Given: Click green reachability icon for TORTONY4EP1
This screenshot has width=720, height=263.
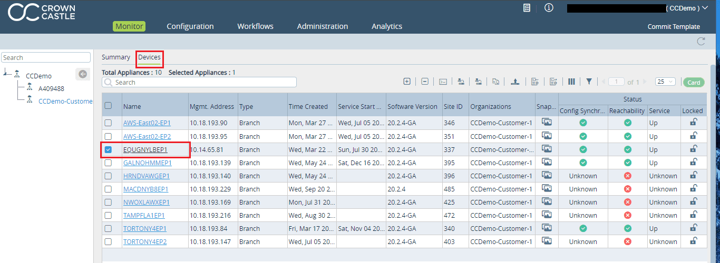Looking at the screenshot, I should pyautogui.click(x=628, y=228).
